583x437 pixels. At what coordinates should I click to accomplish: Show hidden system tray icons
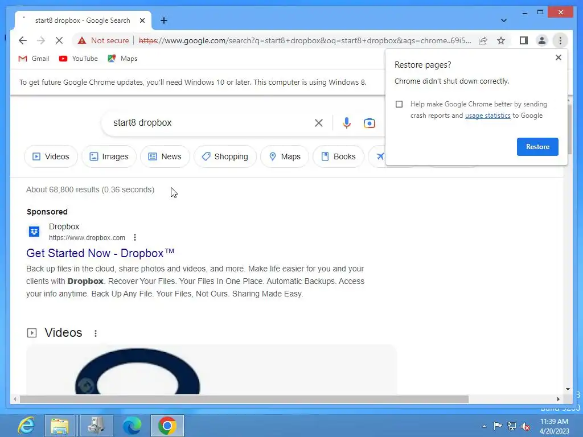click(x=484, y=426)
